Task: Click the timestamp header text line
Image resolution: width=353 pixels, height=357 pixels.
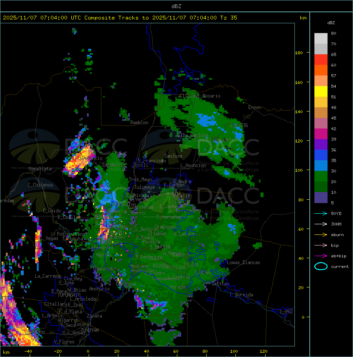Action: click(120, 18)
